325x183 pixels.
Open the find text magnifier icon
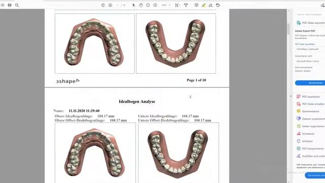(x=17, y=5)
